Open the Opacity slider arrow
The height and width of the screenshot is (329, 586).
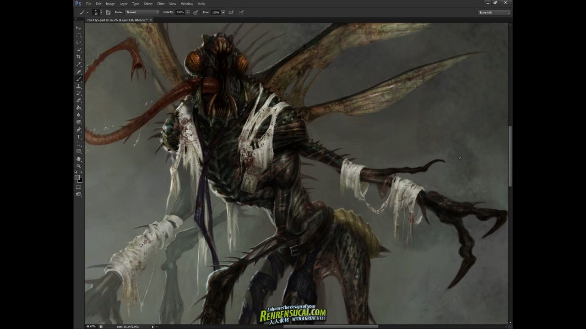[x=188, y=12]
